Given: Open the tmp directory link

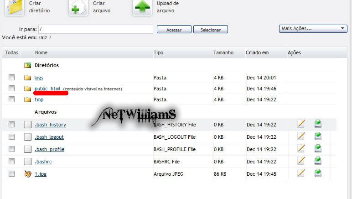Looking at the screenshot, I should pos(39,99).
